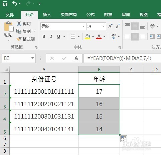Click the Name Box showing B2
161x155 pixels.
click(x=16, y=58)
